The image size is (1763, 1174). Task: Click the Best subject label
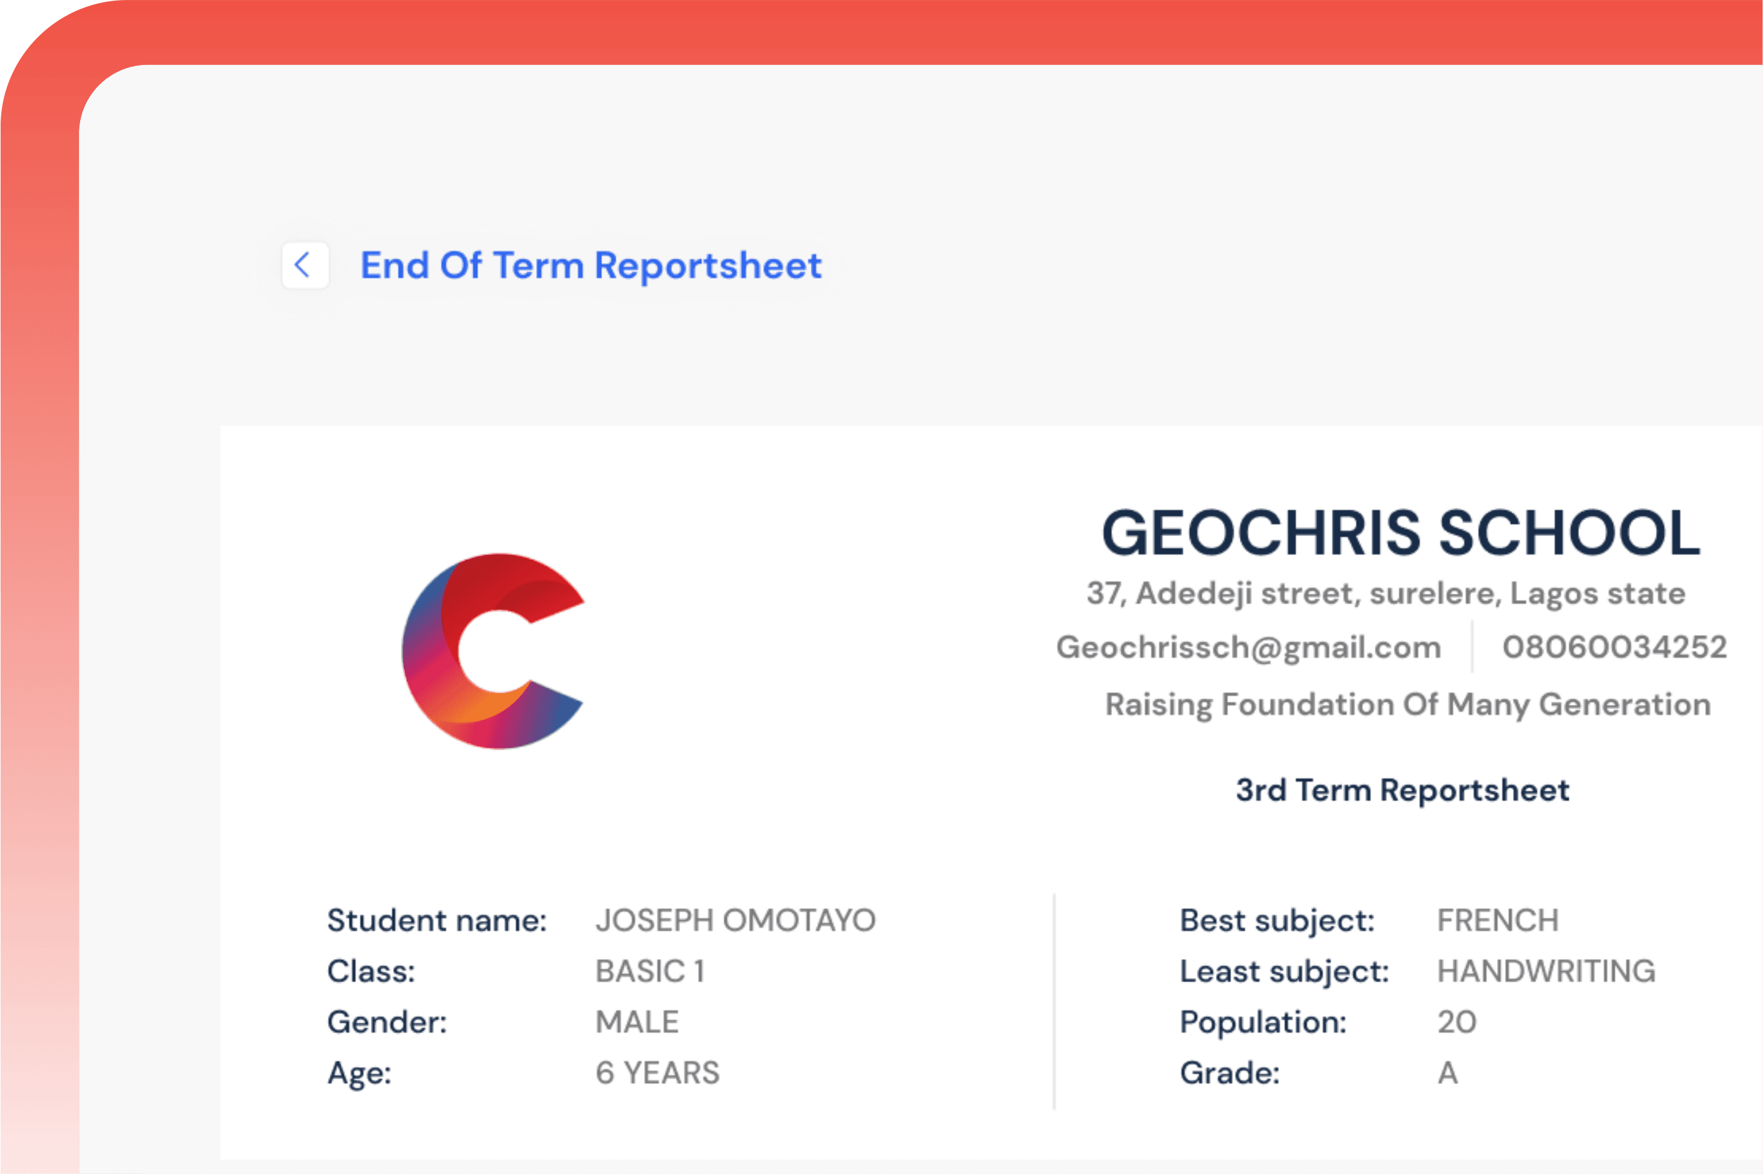point(1276,921)
